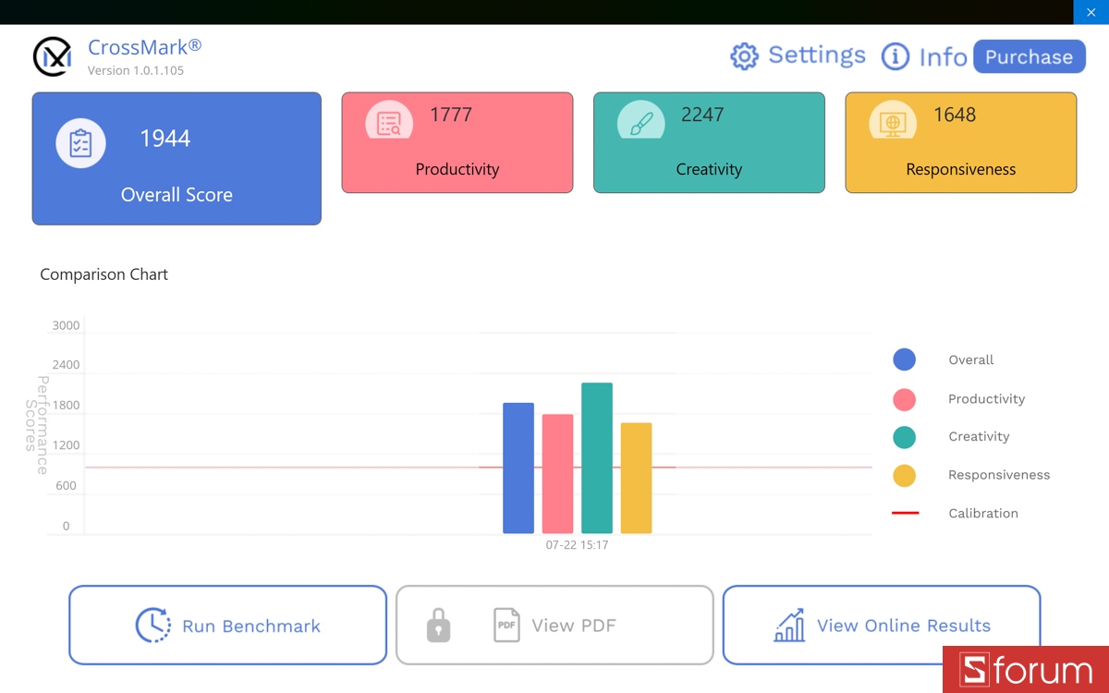Click the Info circle icon
Viewport: 1109px width, 693px height.
click(x=895, y=56)
